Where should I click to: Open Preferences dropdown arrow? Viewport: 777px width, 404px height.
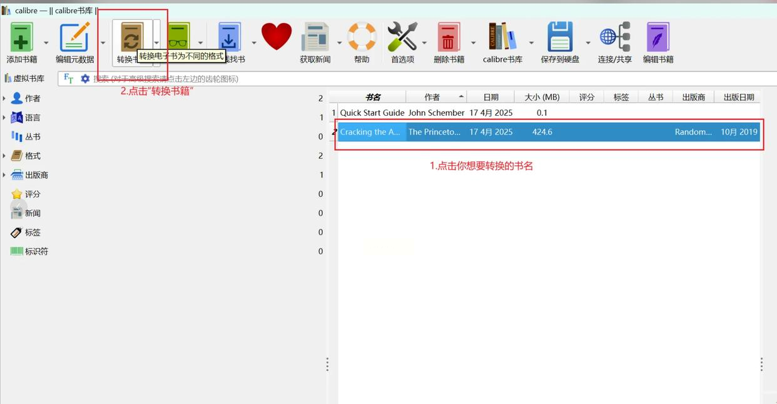pyautogui.click(x=424, y=43)
